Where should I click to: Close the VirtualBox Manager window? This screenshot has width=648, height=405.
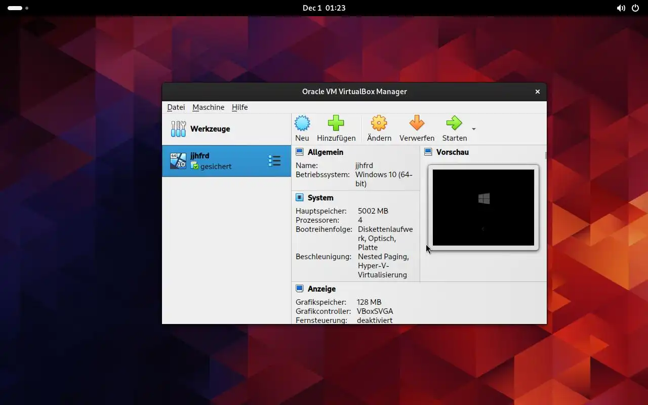pos(538,92)
